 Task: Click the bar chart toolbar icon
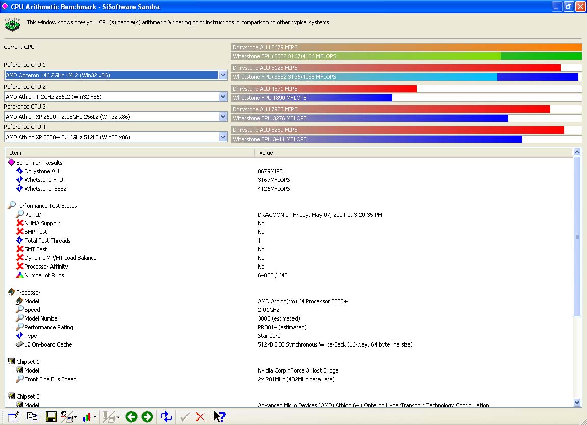point(87,417)
